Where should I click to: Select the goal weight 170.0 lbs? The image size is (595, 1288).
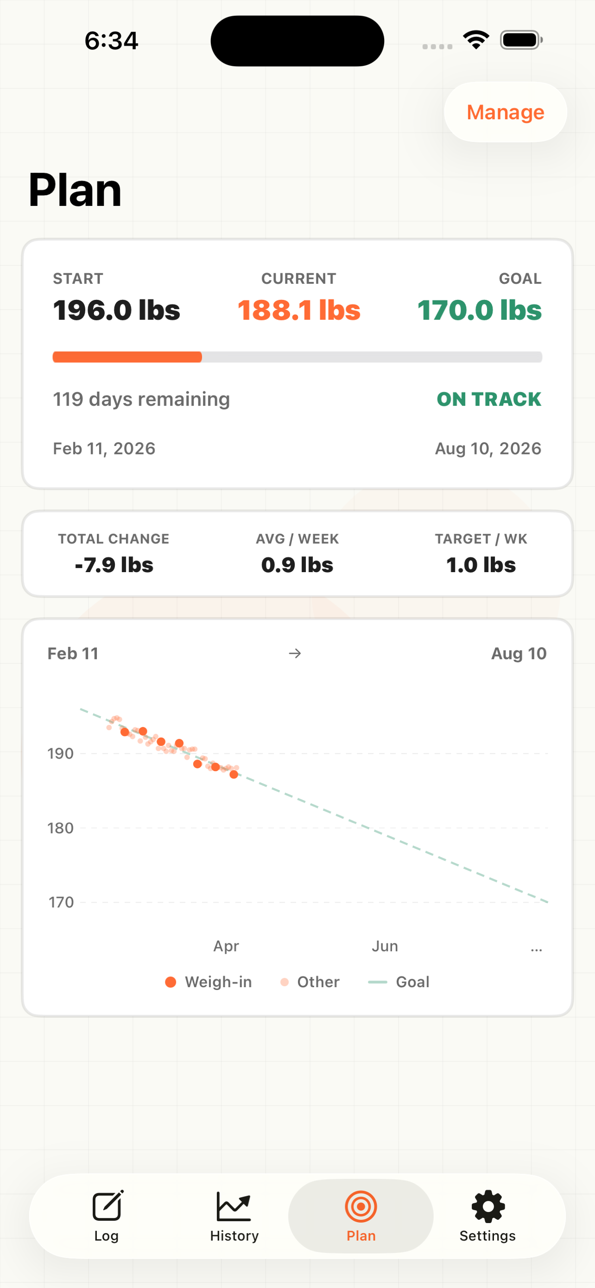[479, 310]
